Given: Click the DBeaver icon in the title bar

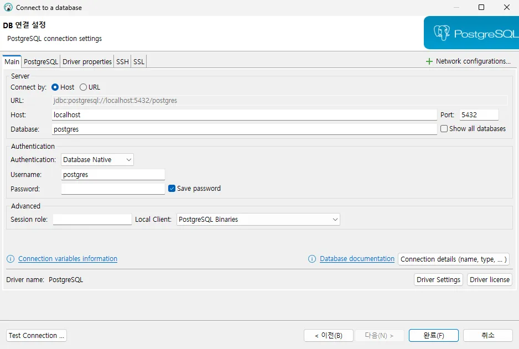Looking at the screenshot, I should point(7,7).
